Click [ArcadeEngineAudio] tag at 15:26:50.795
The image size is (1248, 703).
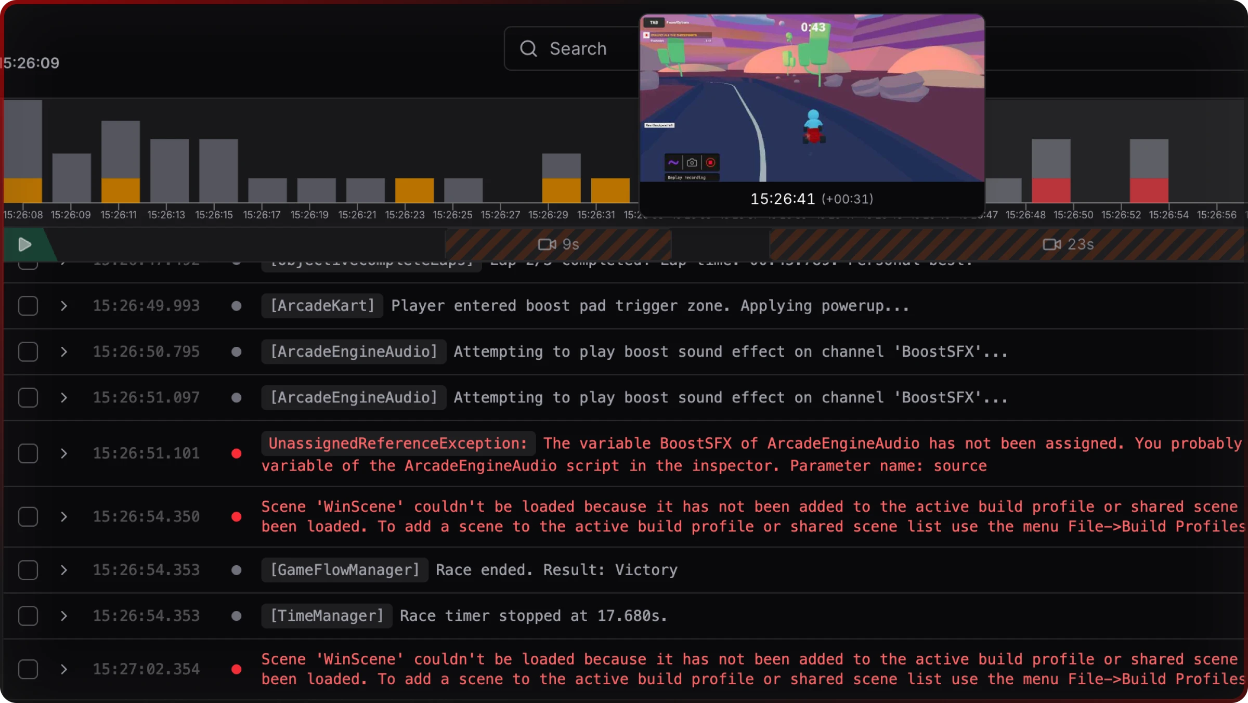[x=354, y=351]
